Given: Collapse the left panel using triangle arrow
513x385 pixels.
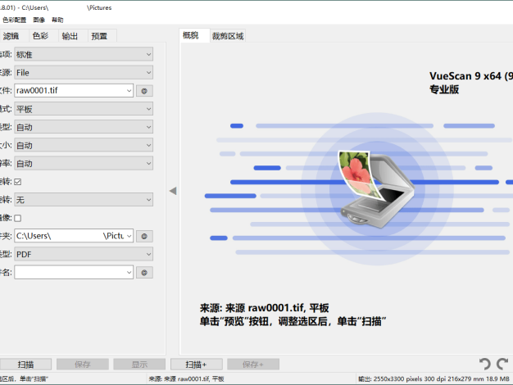Looking at the screenshot, I should click(173, 191).
